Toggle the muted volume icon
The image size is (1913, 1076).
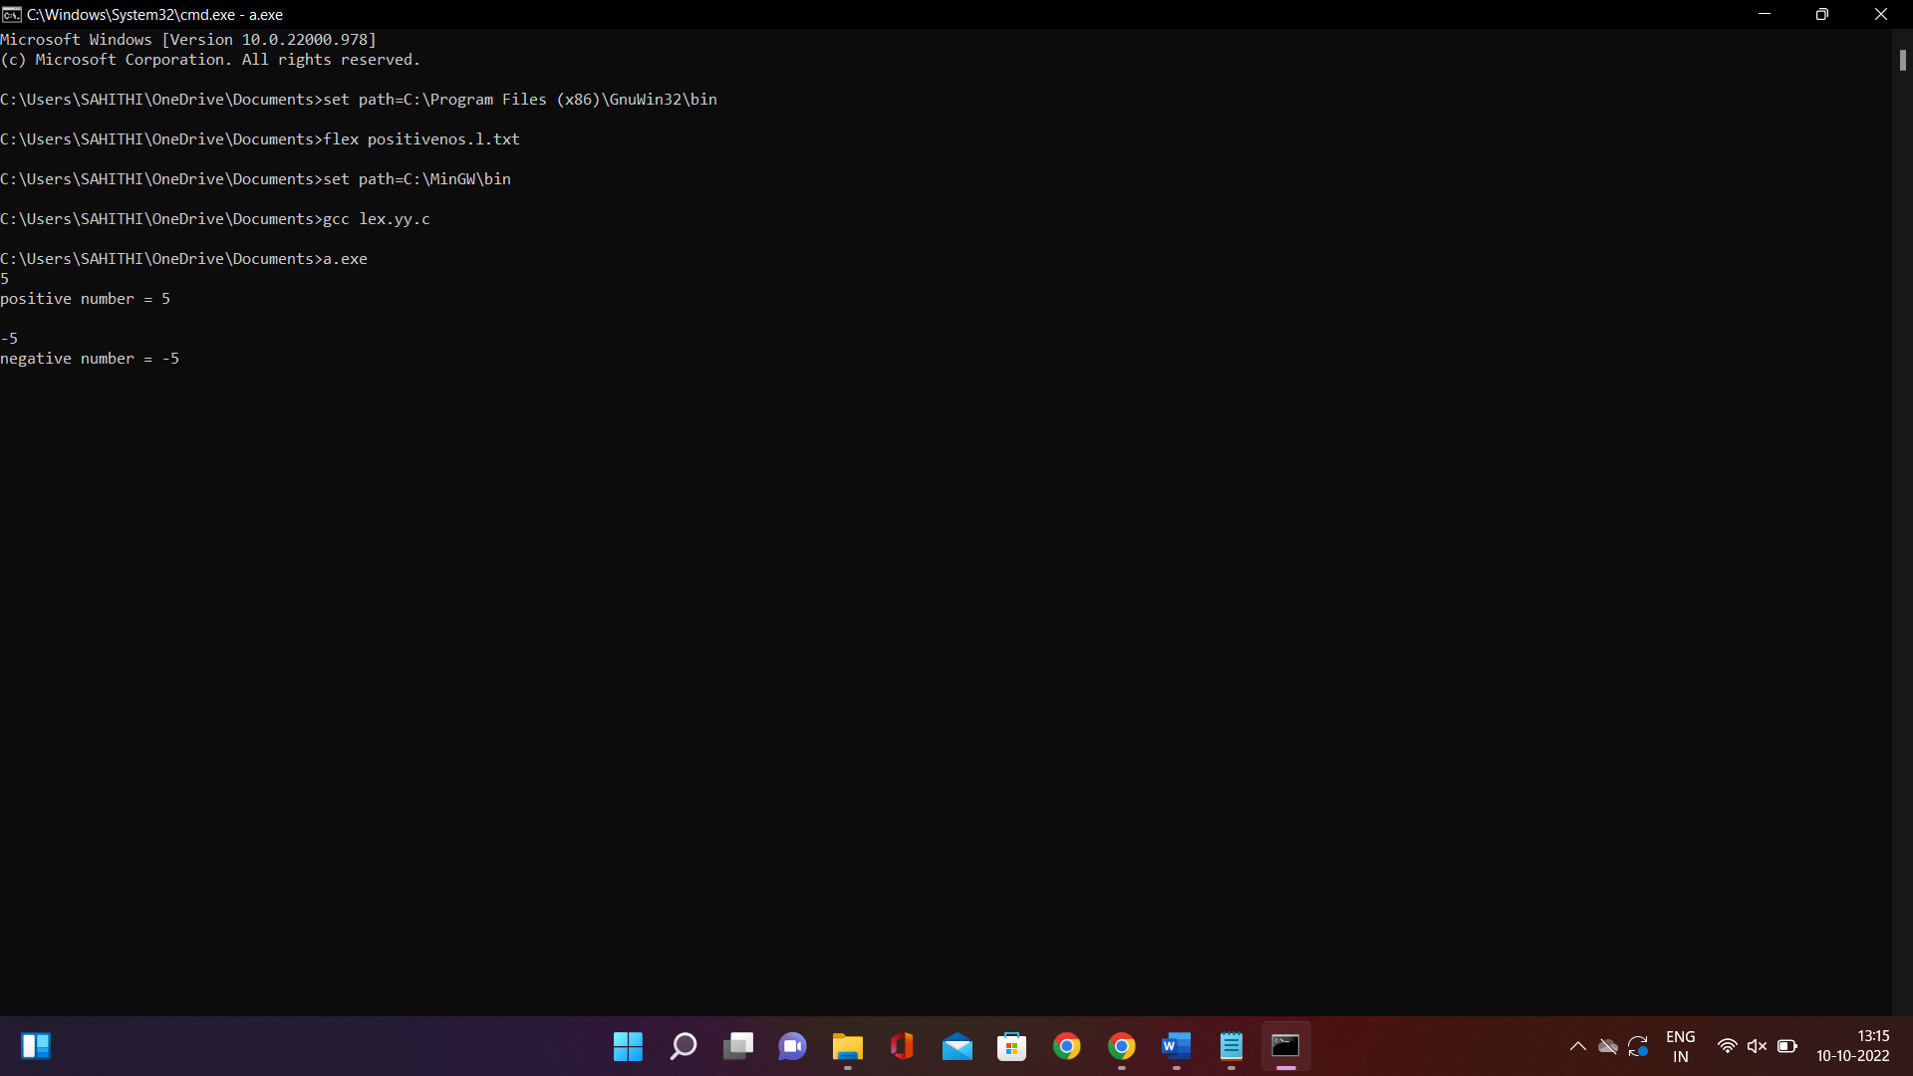tap(1757, 1046)
